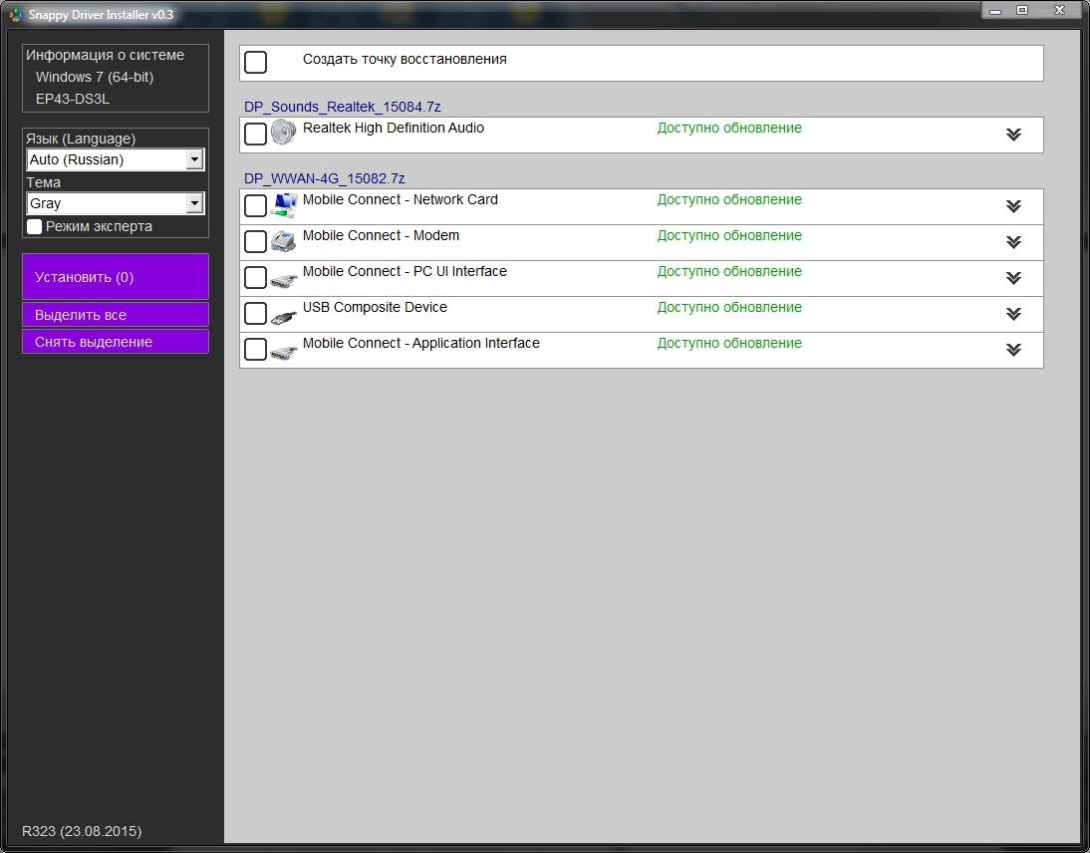1090x853 pixels.
Task: Click the Mobile Connect Modem icon
Action: (x=284, y=241)
